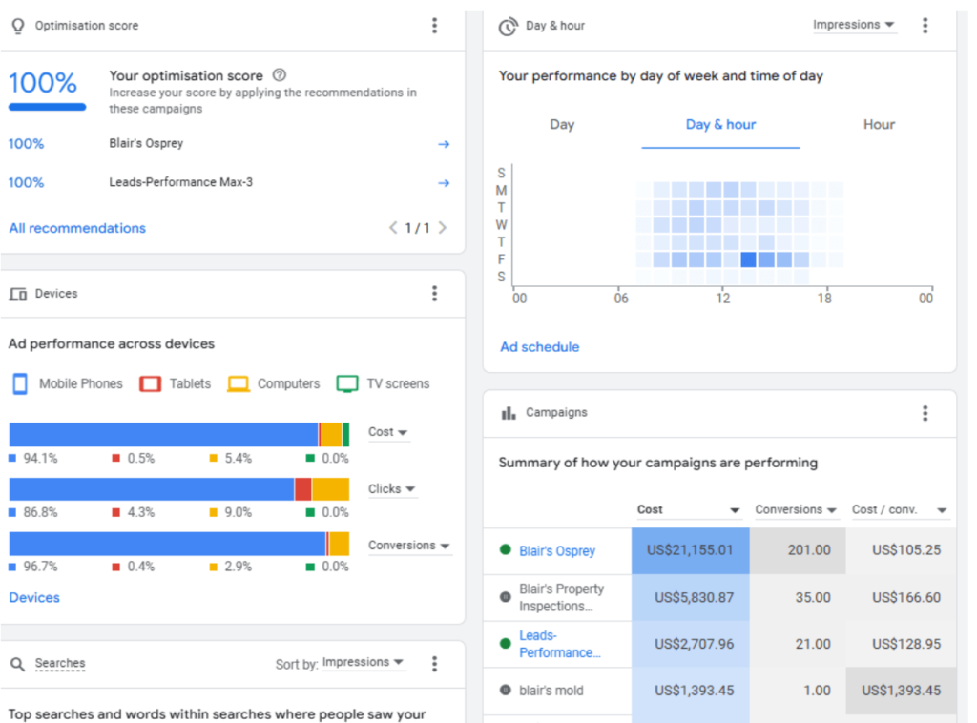Open Day & hour card overflow menu
Image resolution: width=977 pixels, height=723 pixels.
tap(925, 26)
